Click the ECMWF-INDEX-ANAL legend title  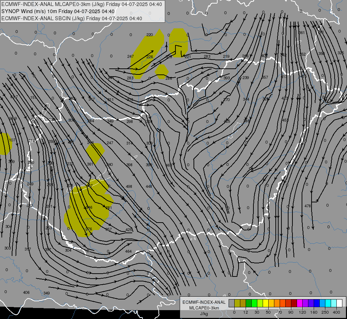[x=204, y=302]
